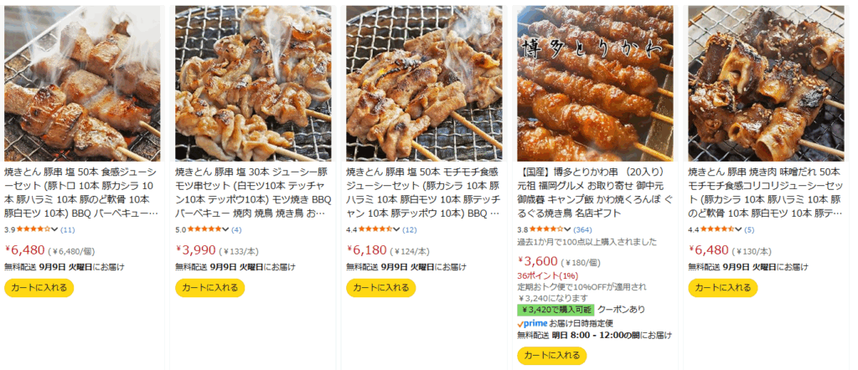Click the ¥3,600 price of chicken skin skewers

click(538, 261)
